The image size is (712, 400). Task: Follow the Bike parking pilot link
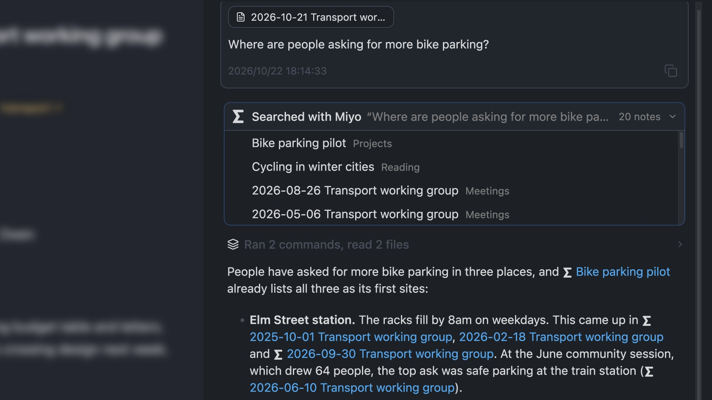[623, 272]
